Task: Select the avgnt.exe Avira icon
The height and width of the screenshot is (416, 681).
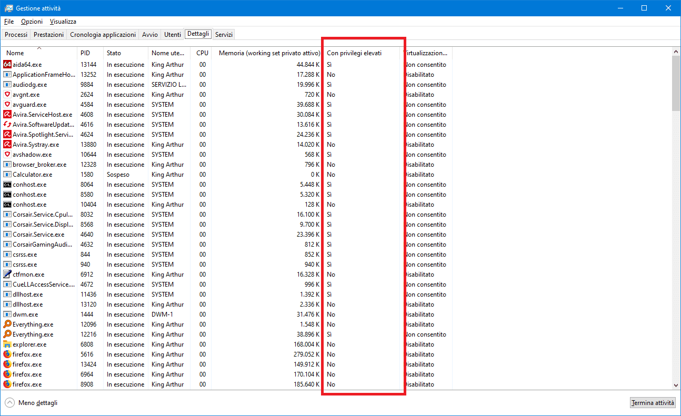Action: tap(7, 95)
